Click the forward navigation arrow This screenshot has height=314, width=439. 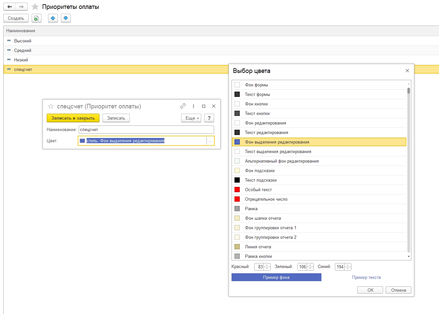[21, 7]
